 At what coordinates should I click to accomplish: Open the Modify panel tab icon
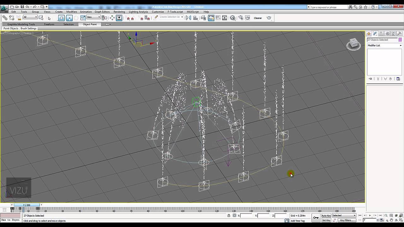pos(375,34)
